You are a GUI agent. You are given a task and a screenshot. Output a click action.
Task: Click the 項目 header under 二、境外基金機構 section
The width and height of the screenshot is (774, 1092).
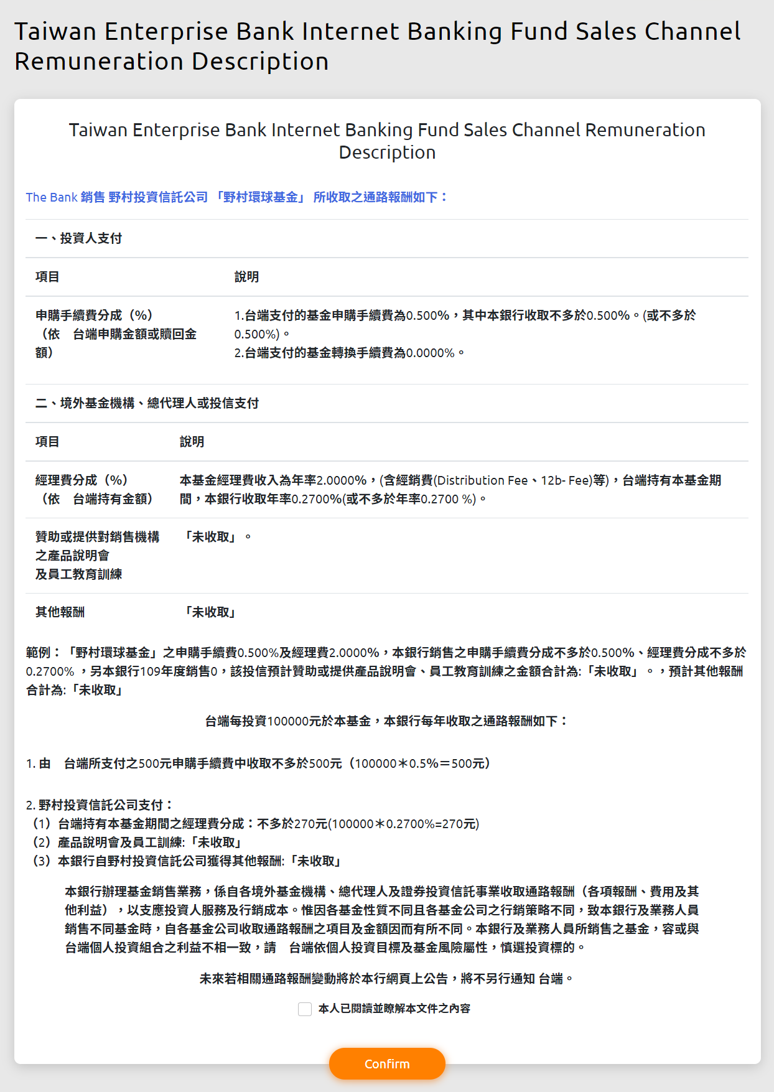[47, 442]
